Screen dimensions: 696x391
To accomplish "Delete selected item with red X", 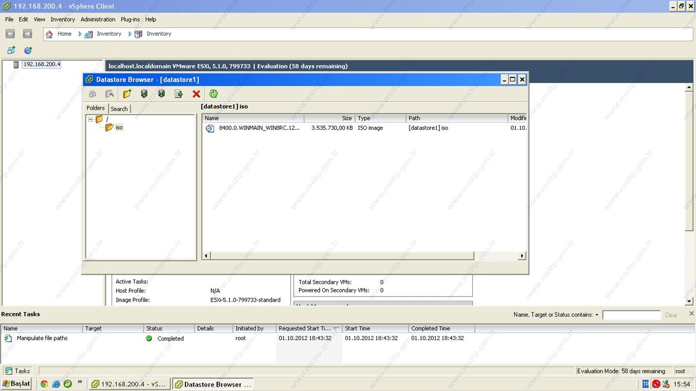I will click(x=196, y=94).
